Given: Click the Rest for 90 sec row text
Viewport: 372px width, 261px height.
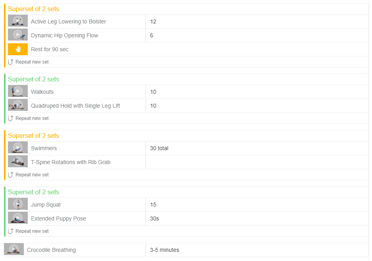Looking at the screenshot, I should coord(50,49).
